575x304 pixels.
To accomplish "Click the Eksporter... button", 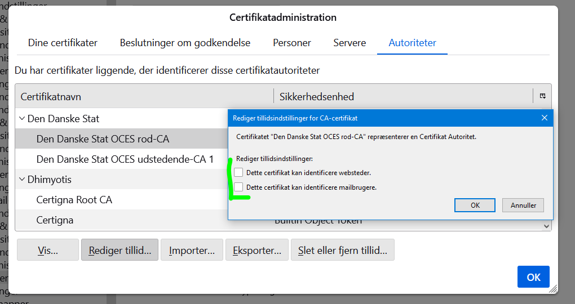I will point(257,251).
